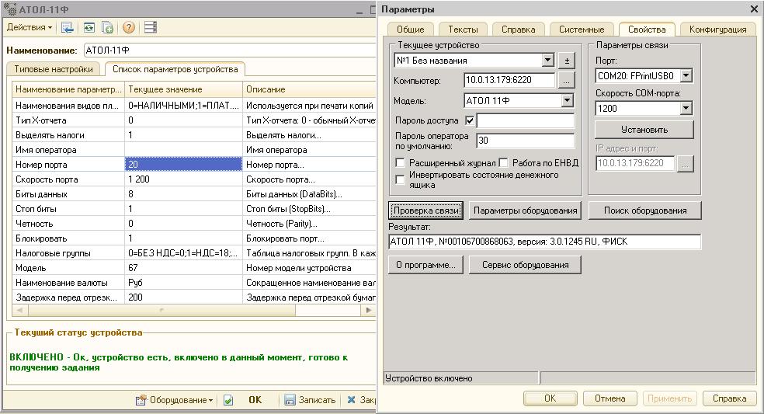The height and width of the screenshot is (414, 764).
Task: Click Записать with the floppy disk icon
Action: (310, 400)
